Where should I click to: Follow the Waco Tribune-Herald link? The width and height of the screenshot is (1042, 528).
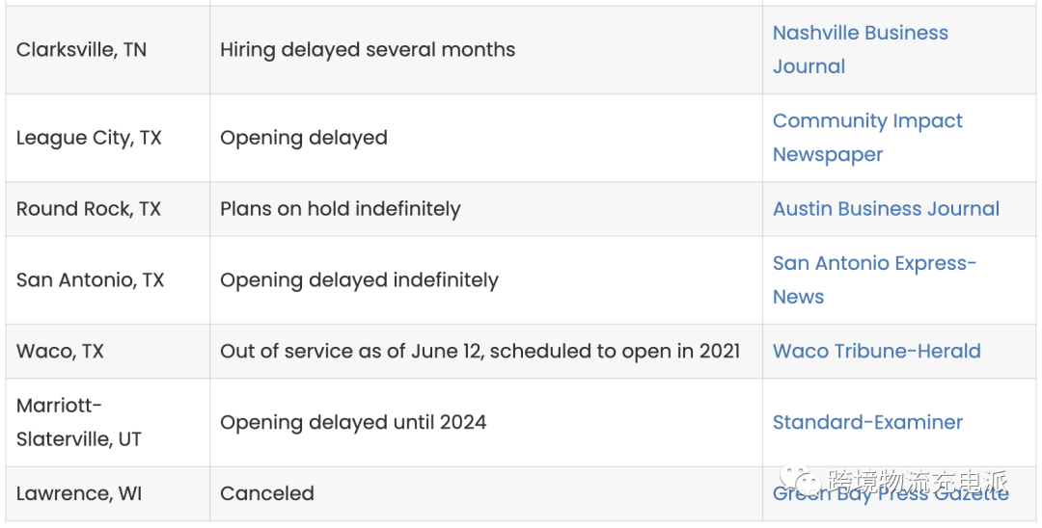tap(876, 351)
